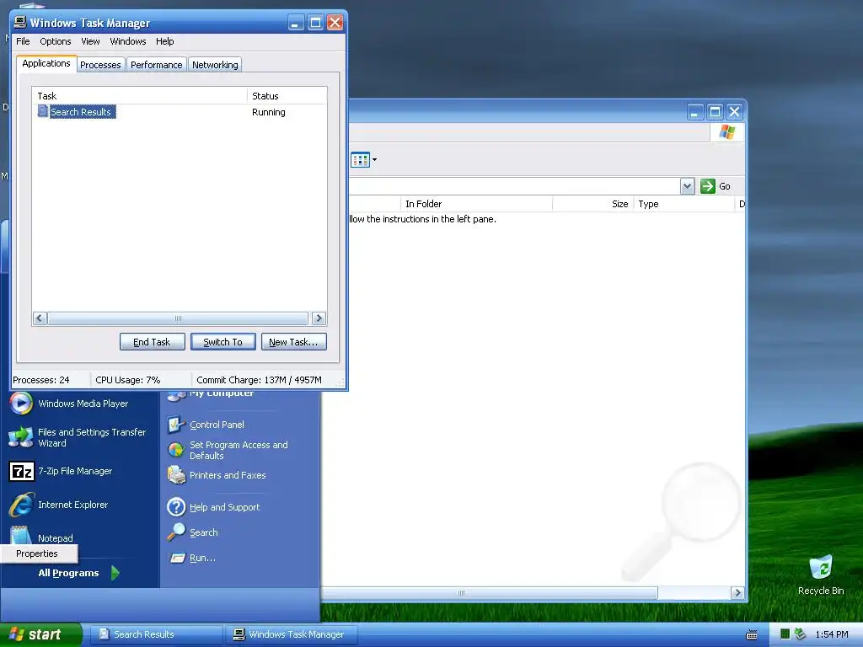Click the Task column header
Image resolution: width=863 pixels, height=647 pixels.
click(140, 96)
